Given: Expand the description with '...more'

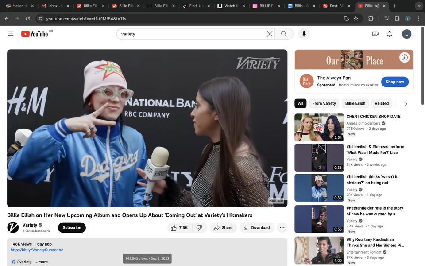Looking at the screenshot, I should coord(41,262).
